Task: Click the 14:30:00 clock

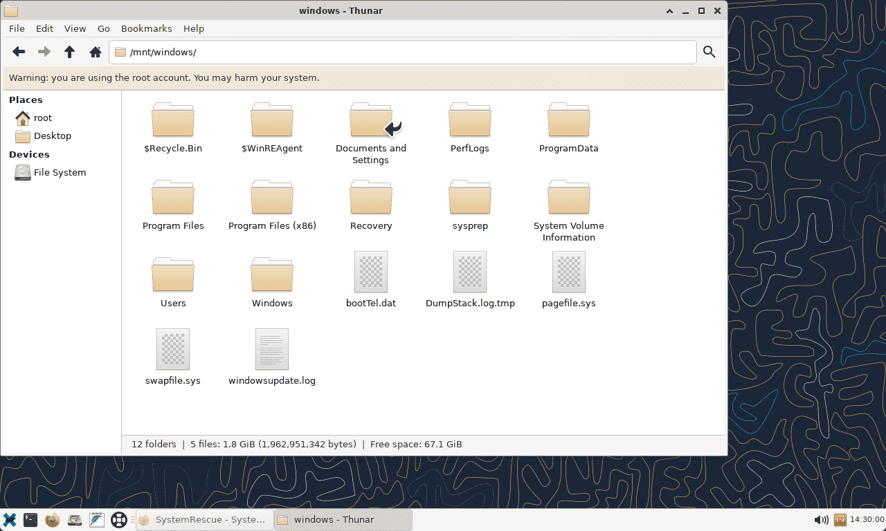Action: coord(867,520)
